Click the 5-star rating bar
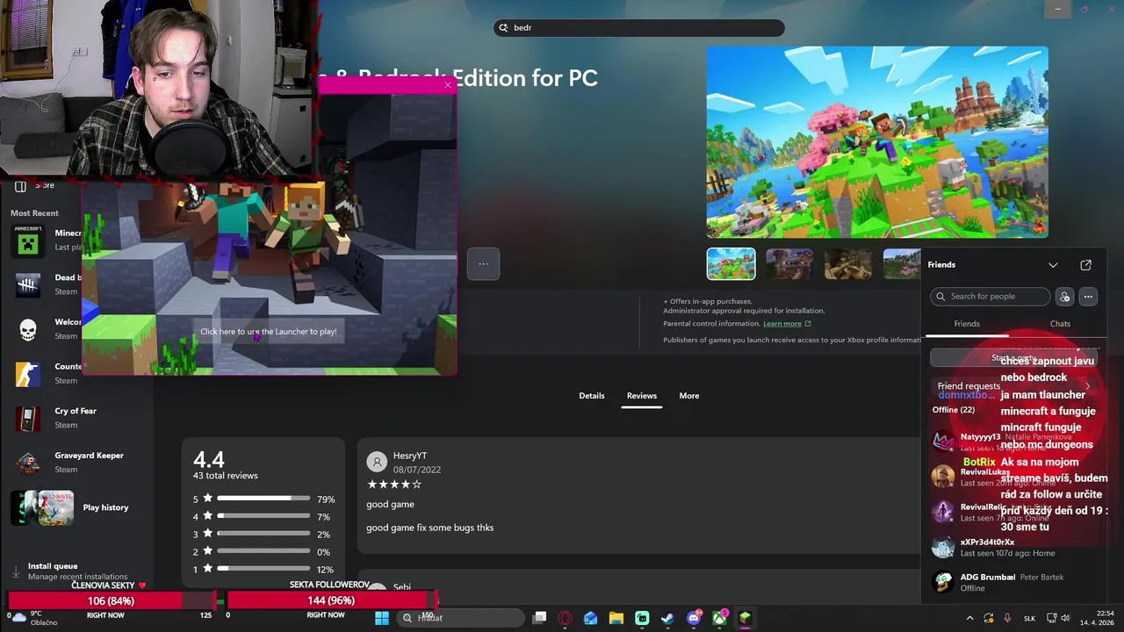 263,499
